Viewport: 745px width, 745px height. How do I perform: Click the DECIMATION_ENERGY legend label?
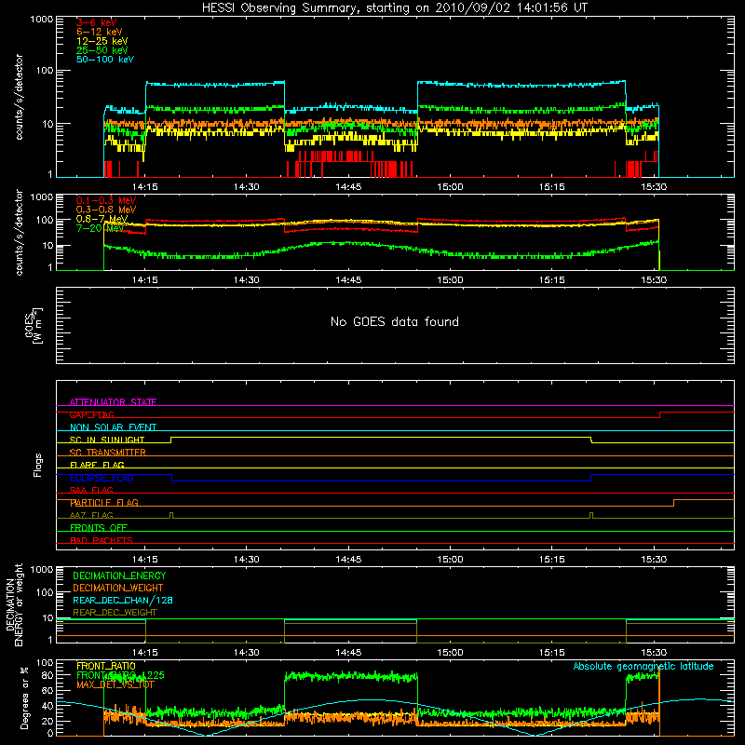pos(119,576)
